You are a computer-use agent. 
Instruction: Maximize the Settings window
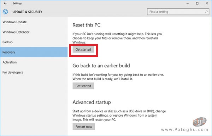point(197,4)
